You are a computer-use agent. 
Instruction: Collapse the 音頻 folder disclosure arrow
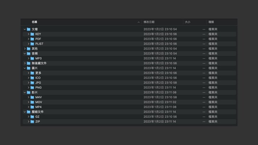[x=25, y=53]
